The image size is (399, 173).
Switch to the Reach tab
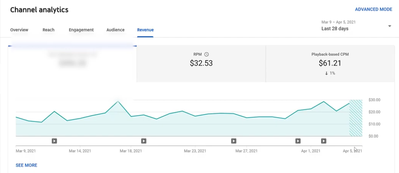coord(48,30)
